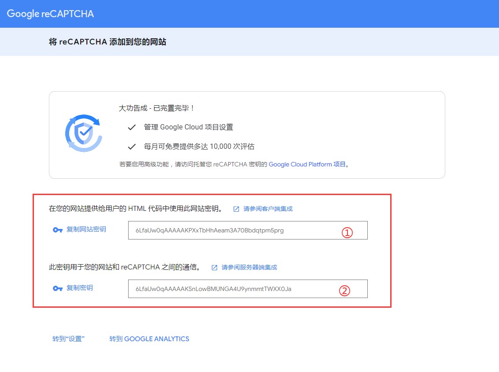Open the Google Cloud Platform 项目 link
Viewport: 499px width, 372px height.
coord(307,164)
